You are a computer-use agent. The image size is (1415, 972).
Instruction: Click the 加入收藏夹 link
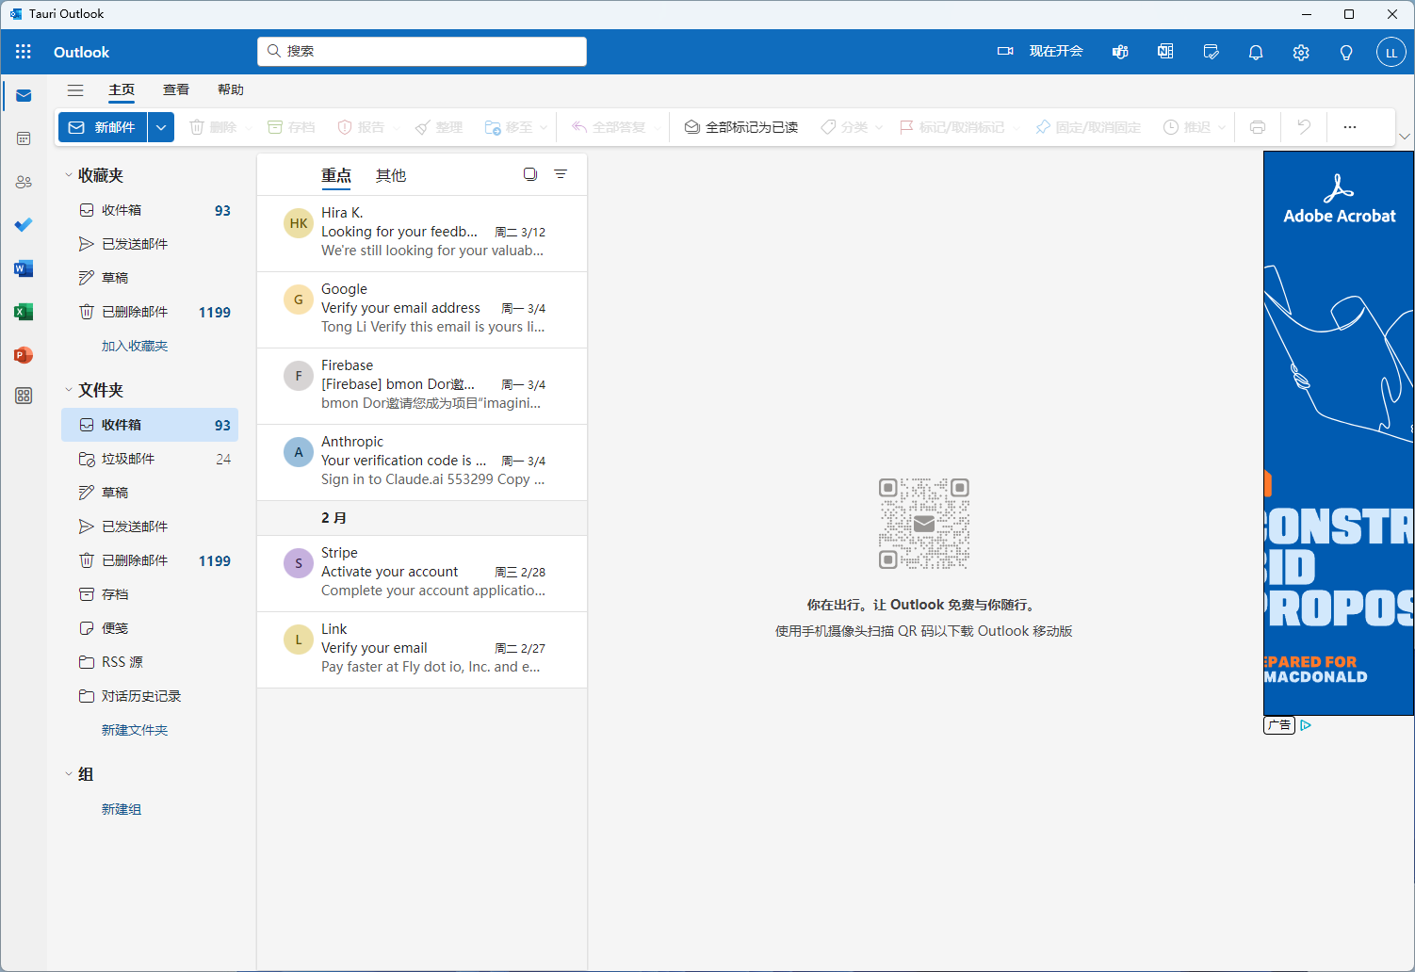click(135, 346)
